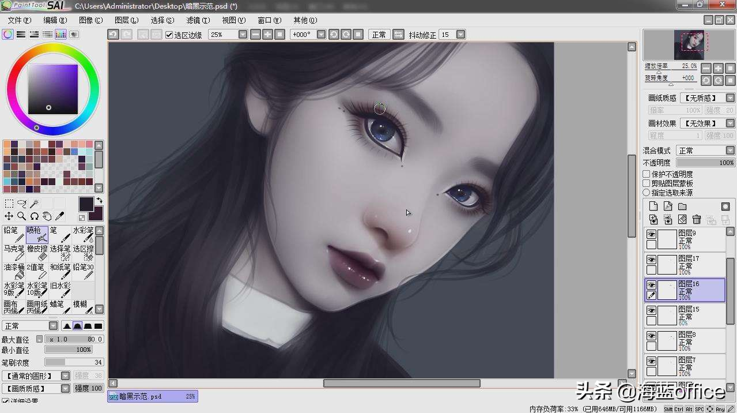Select the 蜡笔 crayon tool

point(60,306)
